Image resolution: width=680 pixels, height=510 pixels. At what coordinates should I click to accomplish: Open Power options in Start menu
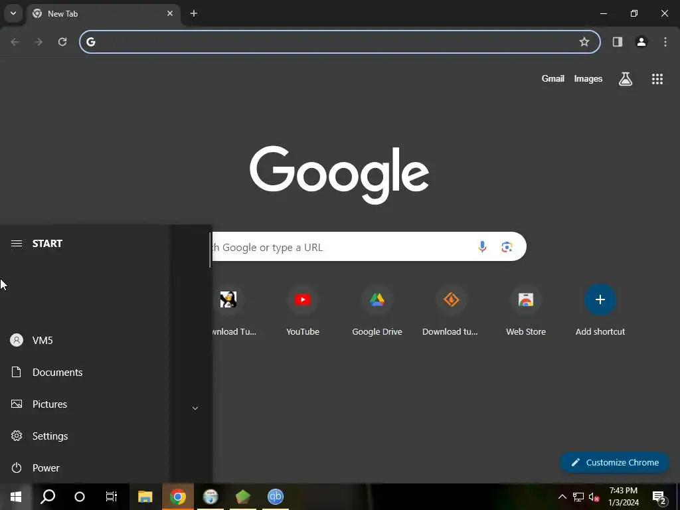pyautogui.click(x=85, y=468)
